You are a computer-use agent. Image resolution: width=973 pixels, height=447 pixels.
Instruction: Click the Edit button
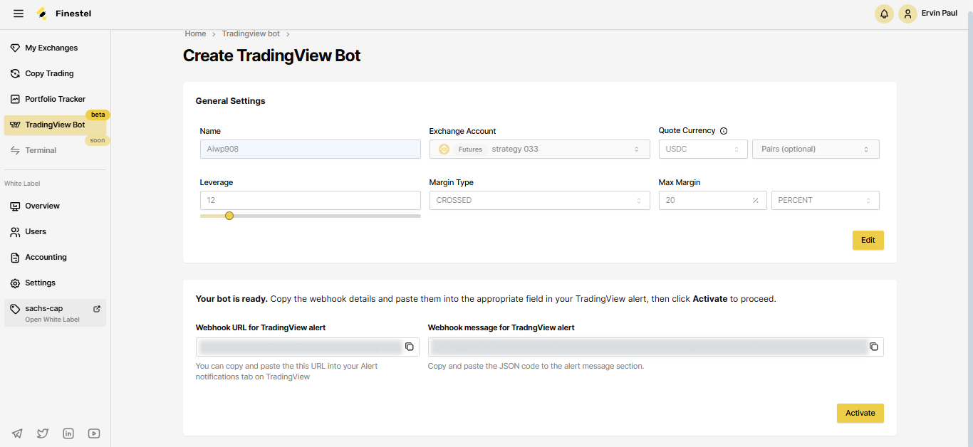[868, 240]
